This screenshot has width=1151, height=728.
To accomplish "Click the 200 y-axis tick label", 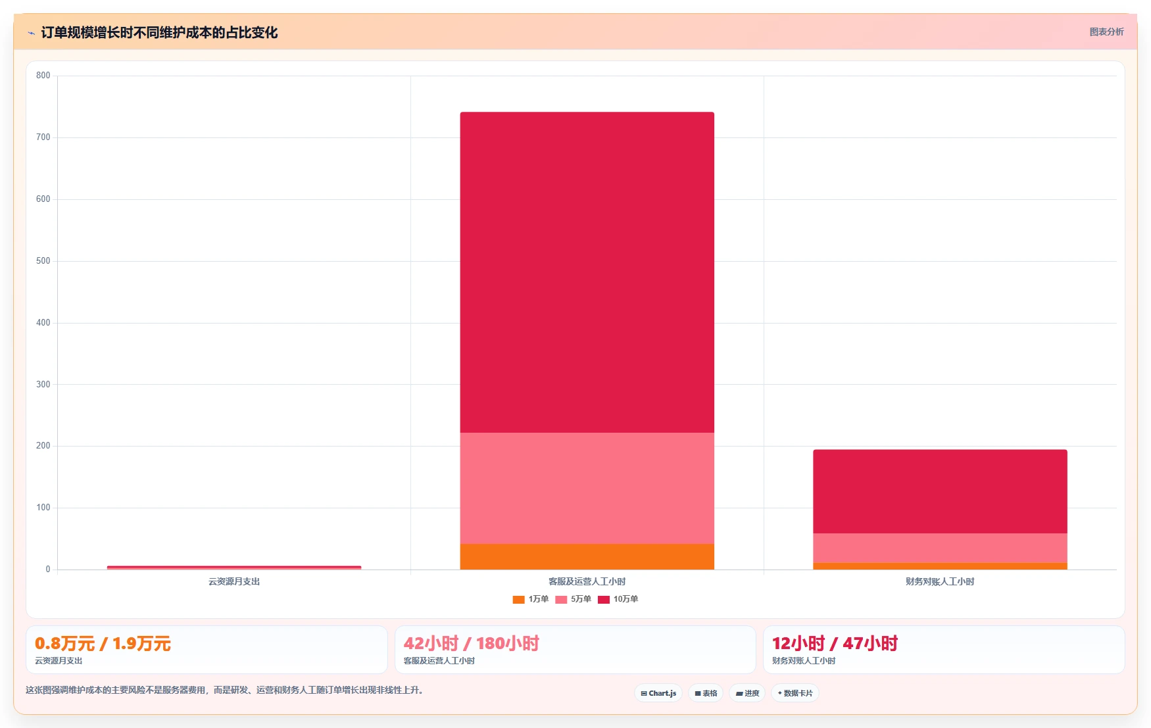I will click(x=43, y=446).
